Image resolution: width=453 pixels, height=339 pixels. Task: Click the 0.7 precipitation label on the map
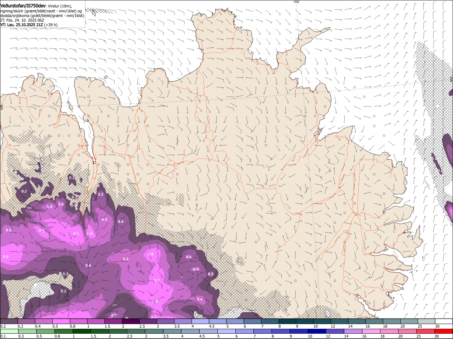(x=157, y=280)
